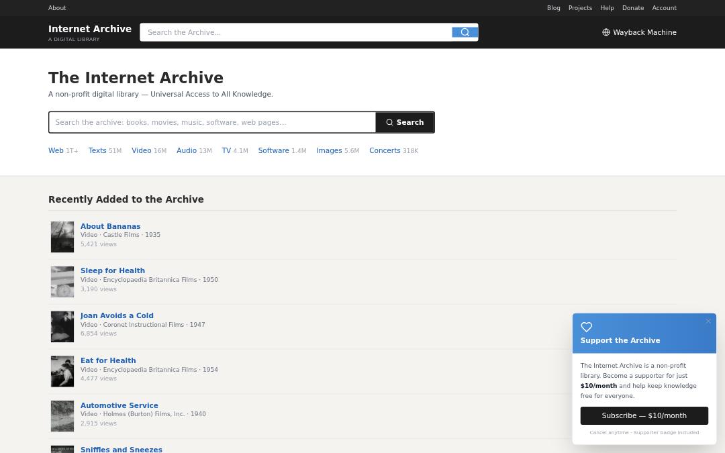This screenshot has height=453, width=725.
Task: Click the '5,421 views' text
Action: click(x=99, y=244)
